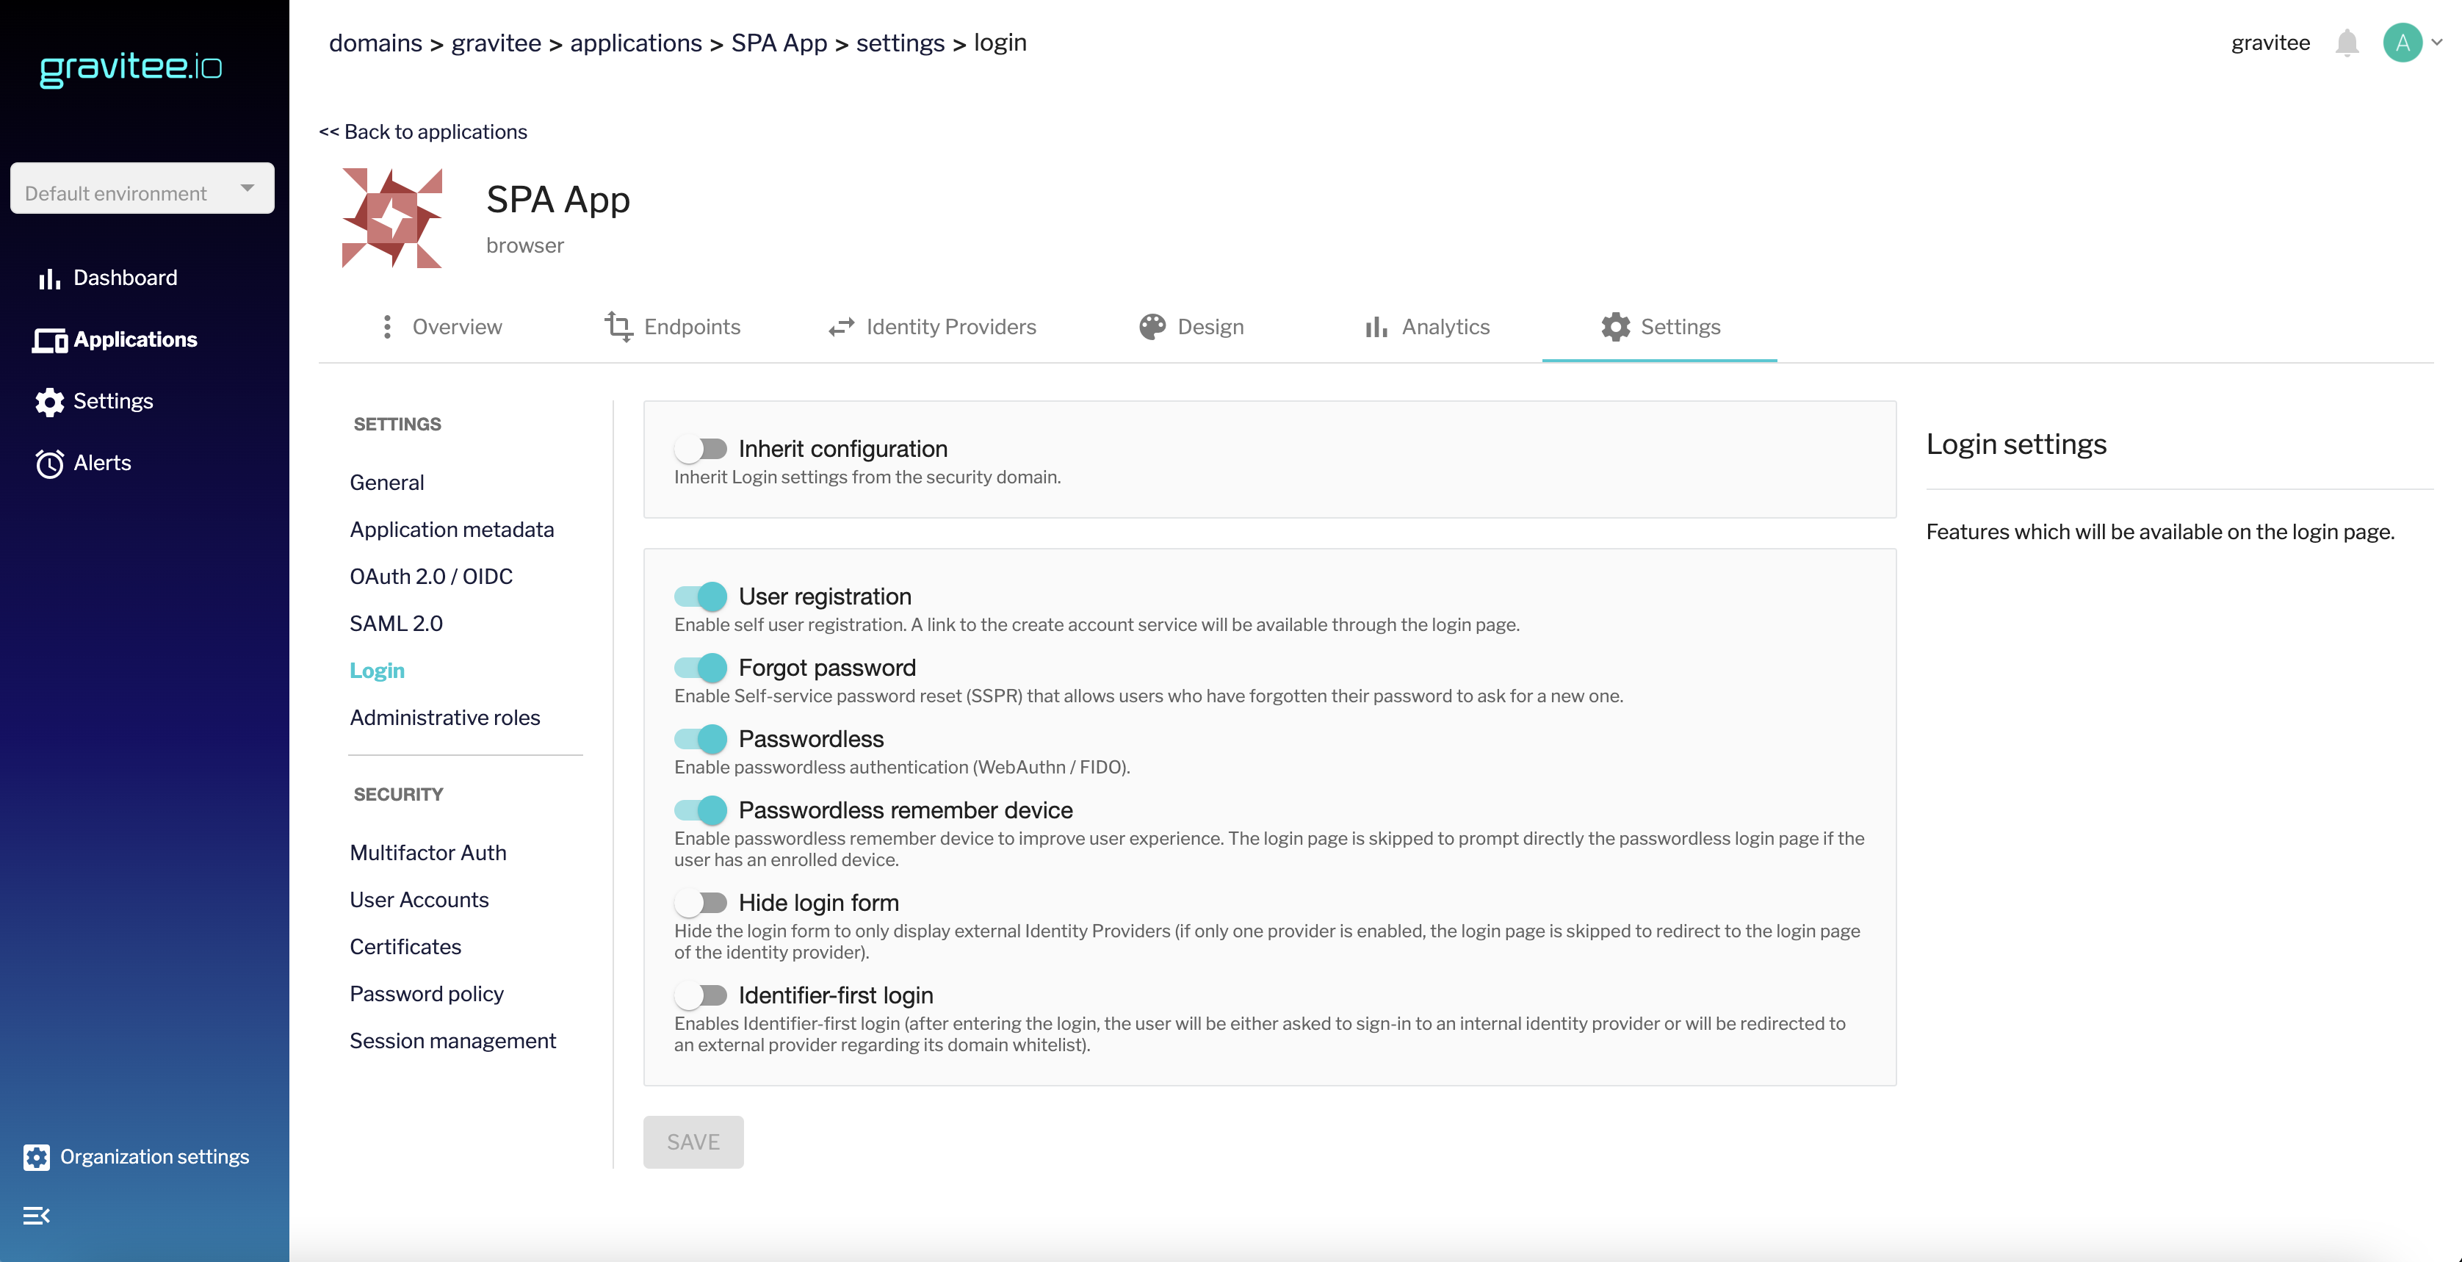Click the notifications bell icon

click(x=2347, y=43)
